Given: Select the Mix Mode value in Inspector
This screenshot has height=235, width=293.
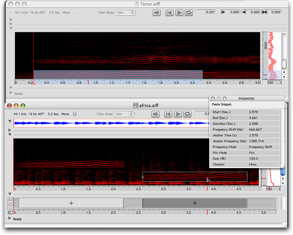Looking at the screenshot, I should [x=252, y=153].
